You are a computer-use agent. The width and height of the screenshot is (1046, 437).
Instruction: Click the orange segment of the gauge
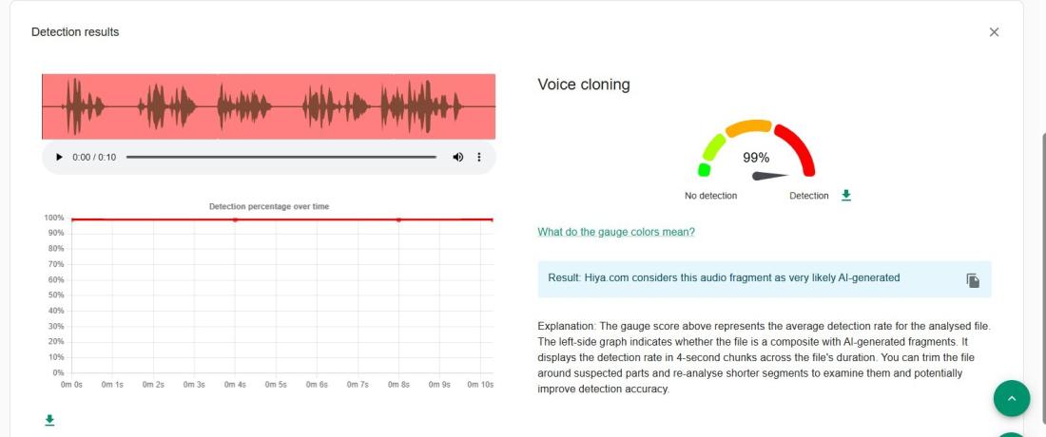click(x=749, y=126)
